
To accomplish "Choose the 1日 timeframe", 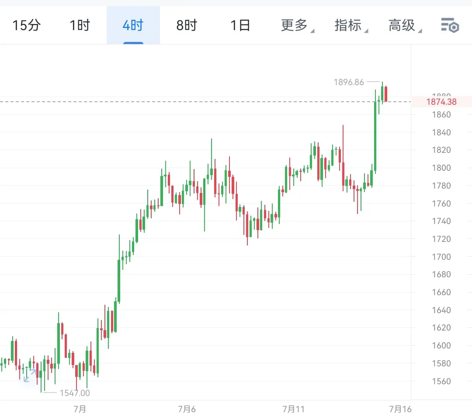I will (240, 25).
